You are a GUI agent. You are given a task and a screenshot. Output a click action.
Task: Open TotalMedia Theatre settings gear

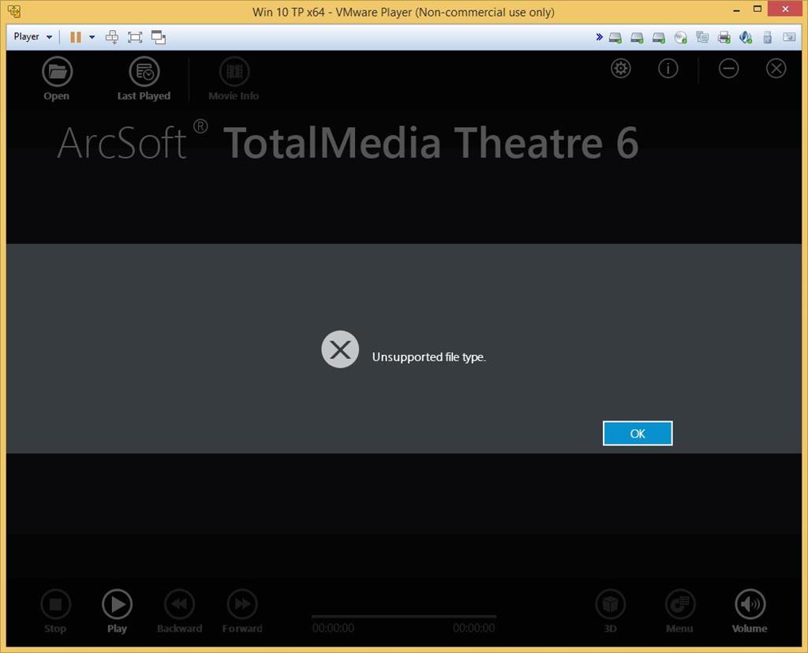(x=620, y=69)
